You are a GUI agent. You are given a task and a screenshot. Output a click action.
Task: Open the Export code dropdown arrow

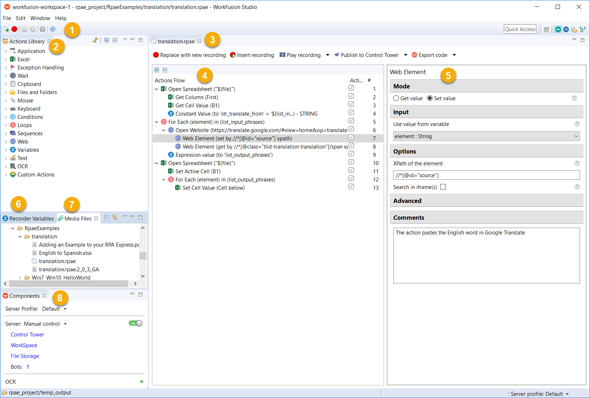(454, 55)
